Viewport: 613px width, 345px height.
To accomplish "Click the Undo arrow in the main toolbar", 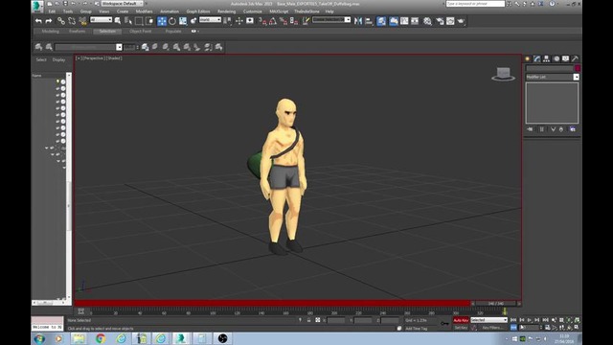I will [38, 21].
